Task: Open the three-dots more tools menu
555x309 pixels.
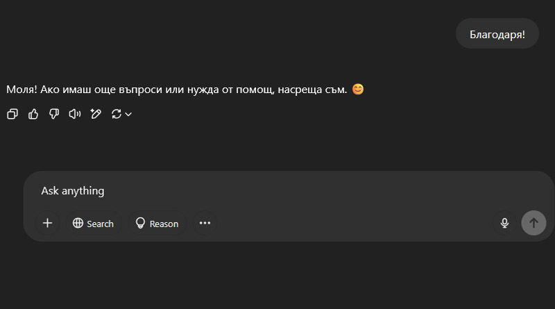Action: click(x=205, y=223)
